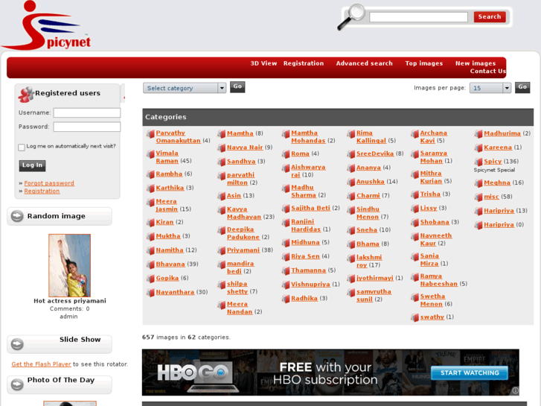This screenshot has width=541, height=406.
Task: Click the folder icon beside Asin
Action: (x=222, y=196)
